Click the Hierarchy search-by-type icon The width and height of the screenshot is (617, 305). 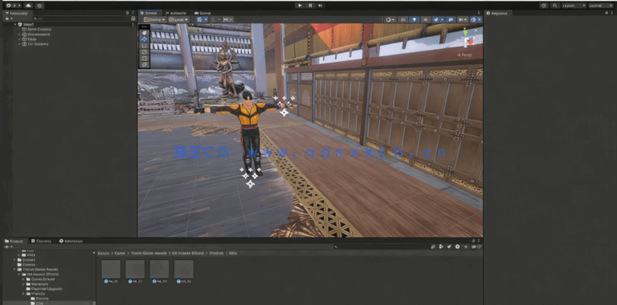133,18
